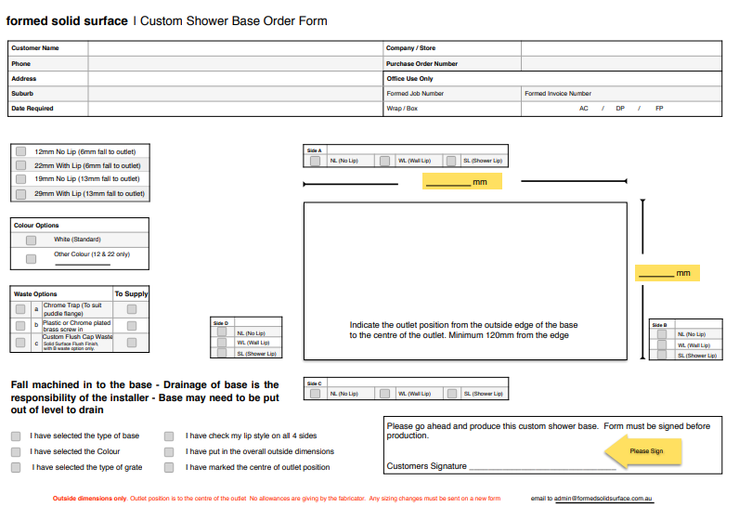Tick the 29mm With Lip checkbox

20,194
